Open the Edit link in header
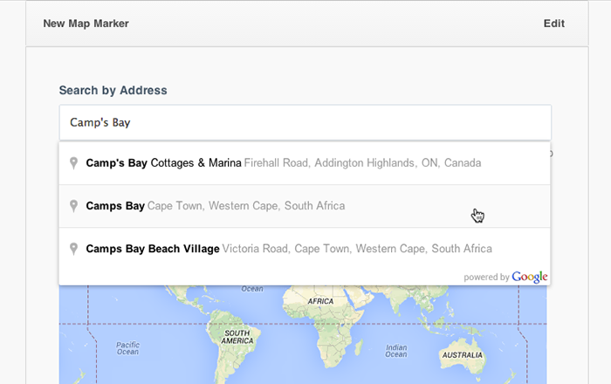This screenshot has height=384, width=611. click(553, 24)
